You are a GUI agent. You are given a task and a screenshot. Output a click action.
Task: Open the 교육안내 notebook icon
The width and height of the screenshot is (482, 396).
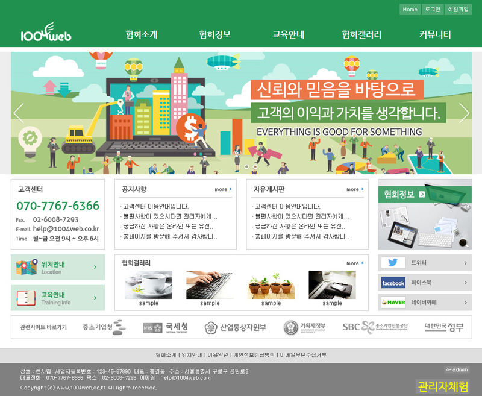pyautogui.click(x=27, y=298)
